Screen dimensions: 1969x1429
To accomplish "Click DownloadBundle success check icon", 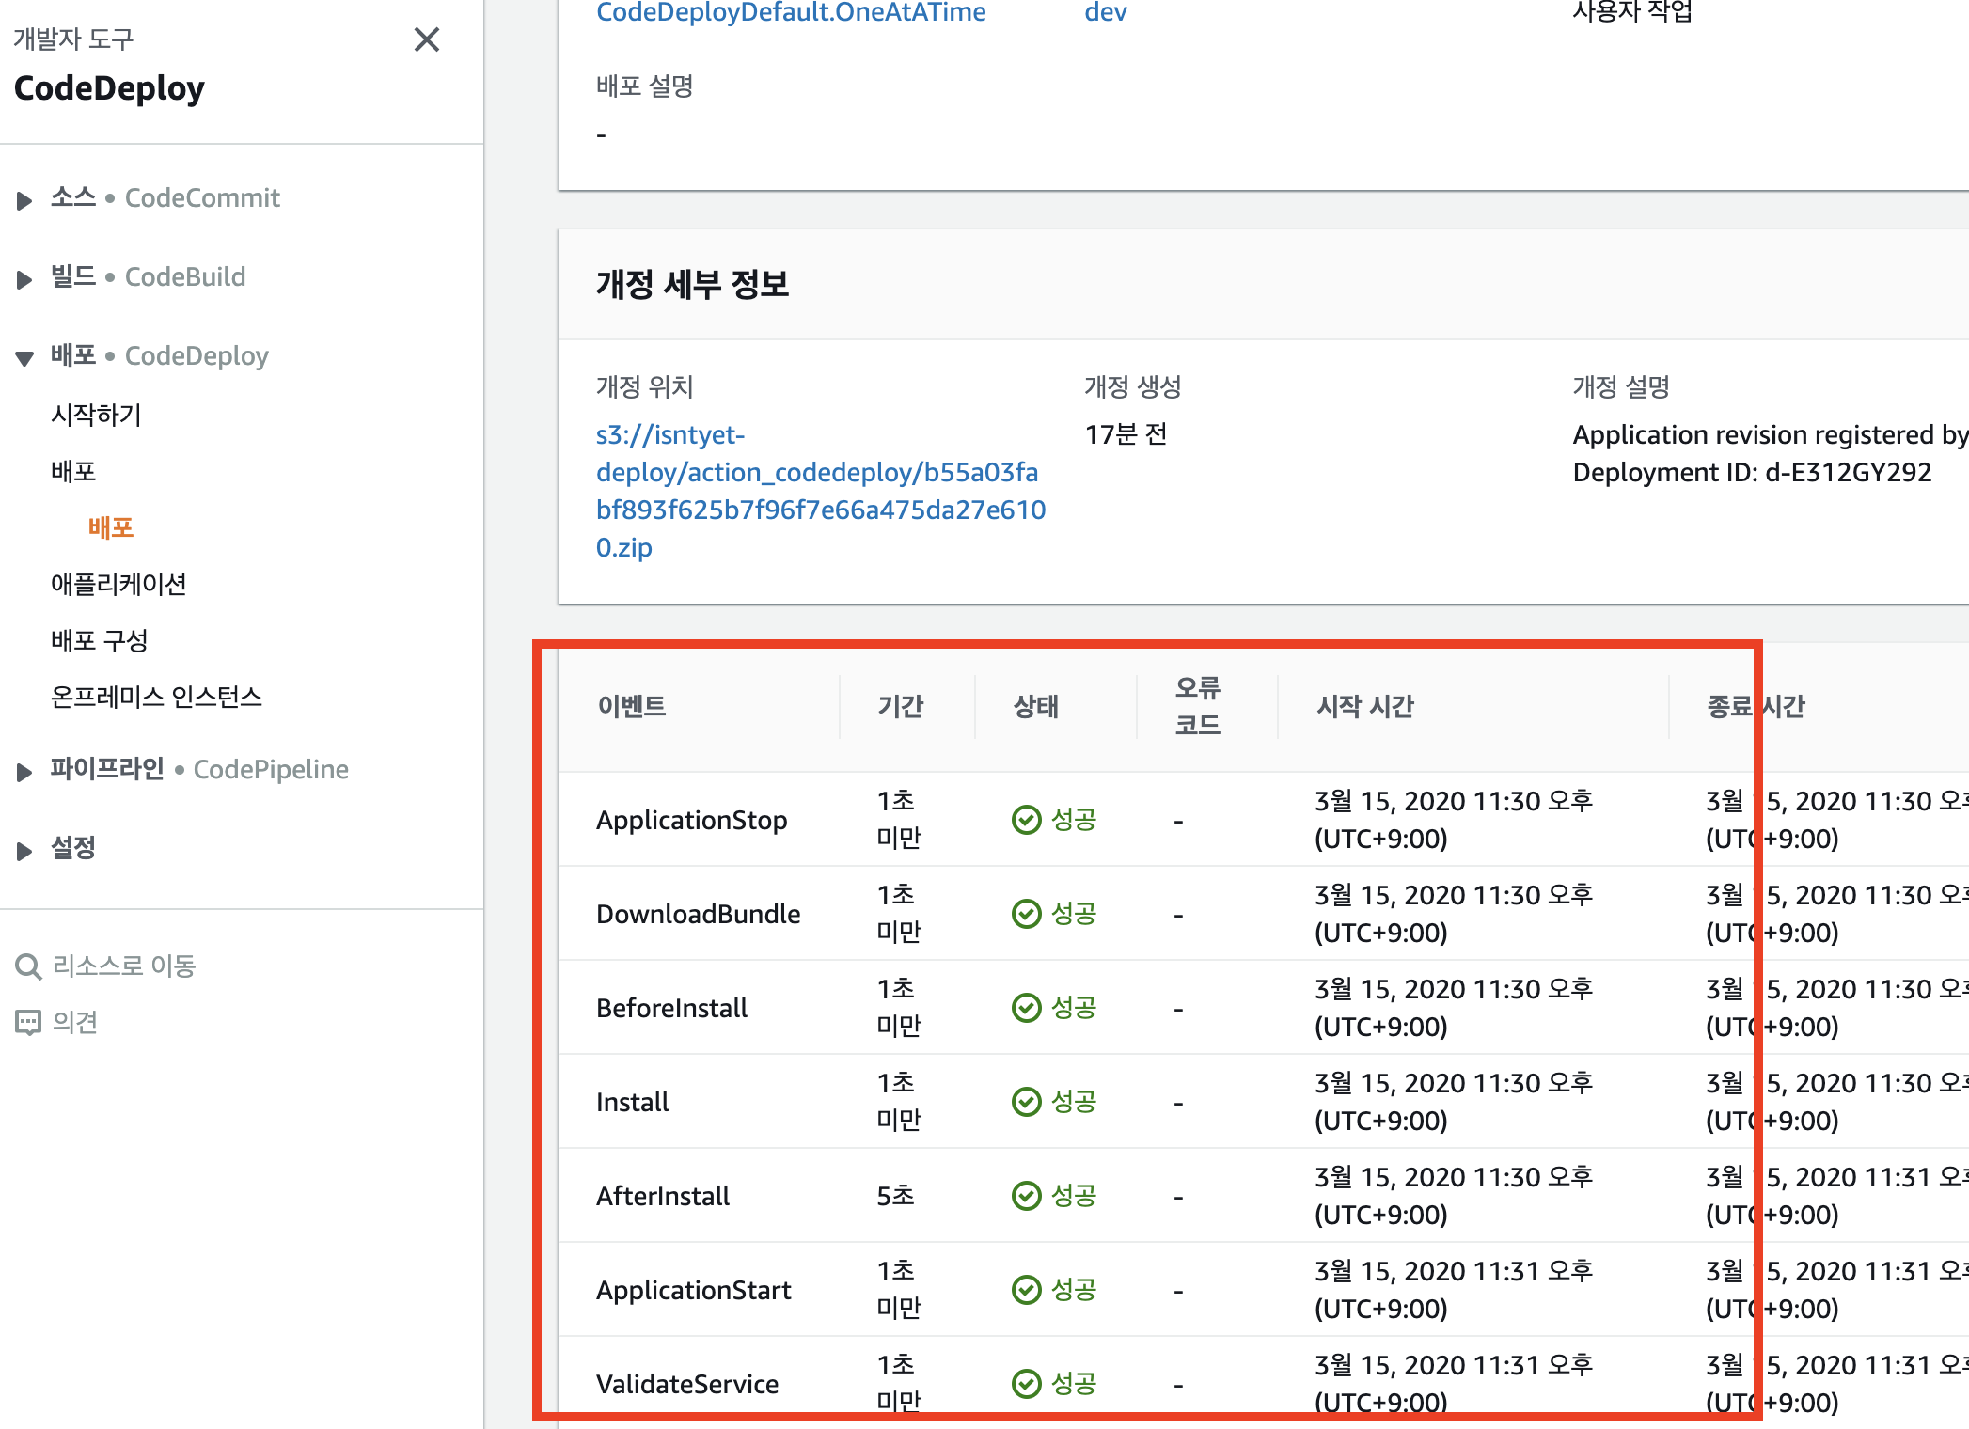I will (x=1027, y=914).
